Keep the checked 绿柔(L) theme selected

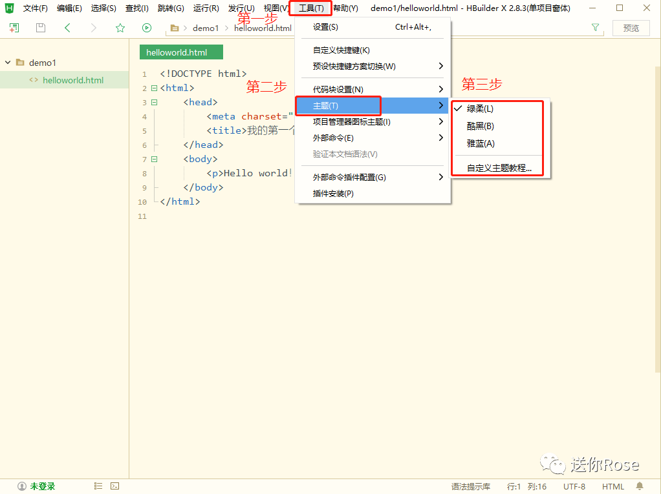479,108
